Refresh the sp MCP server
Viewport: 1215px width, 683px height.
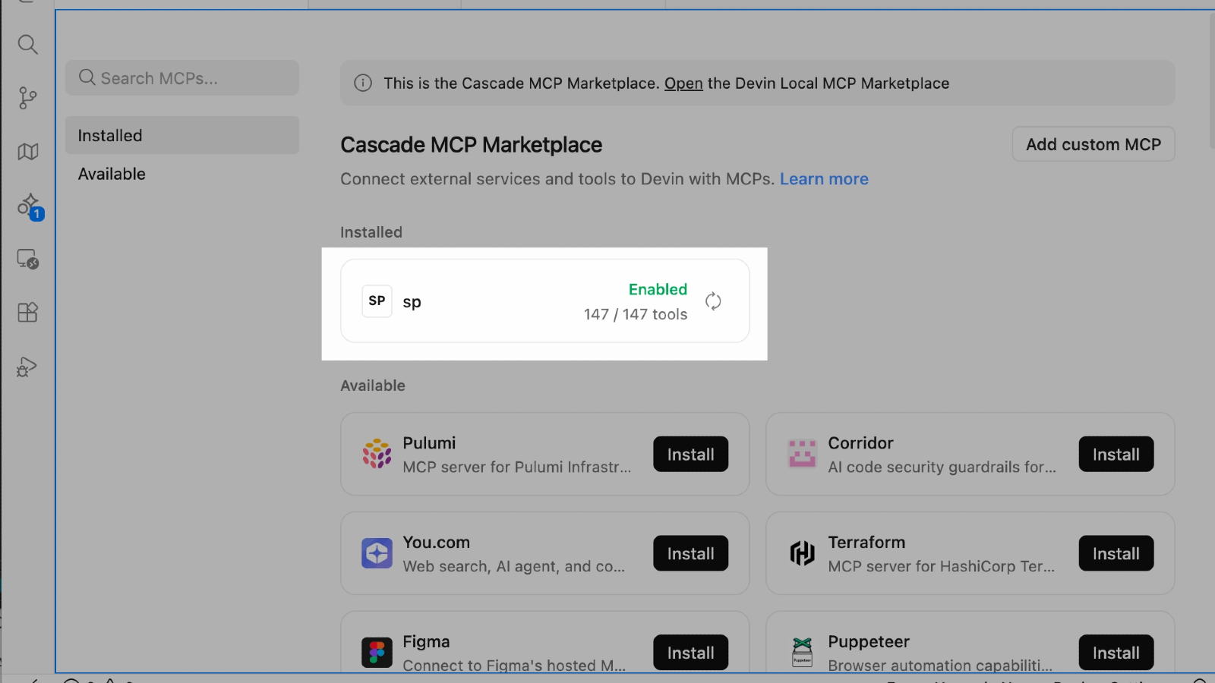713,301
